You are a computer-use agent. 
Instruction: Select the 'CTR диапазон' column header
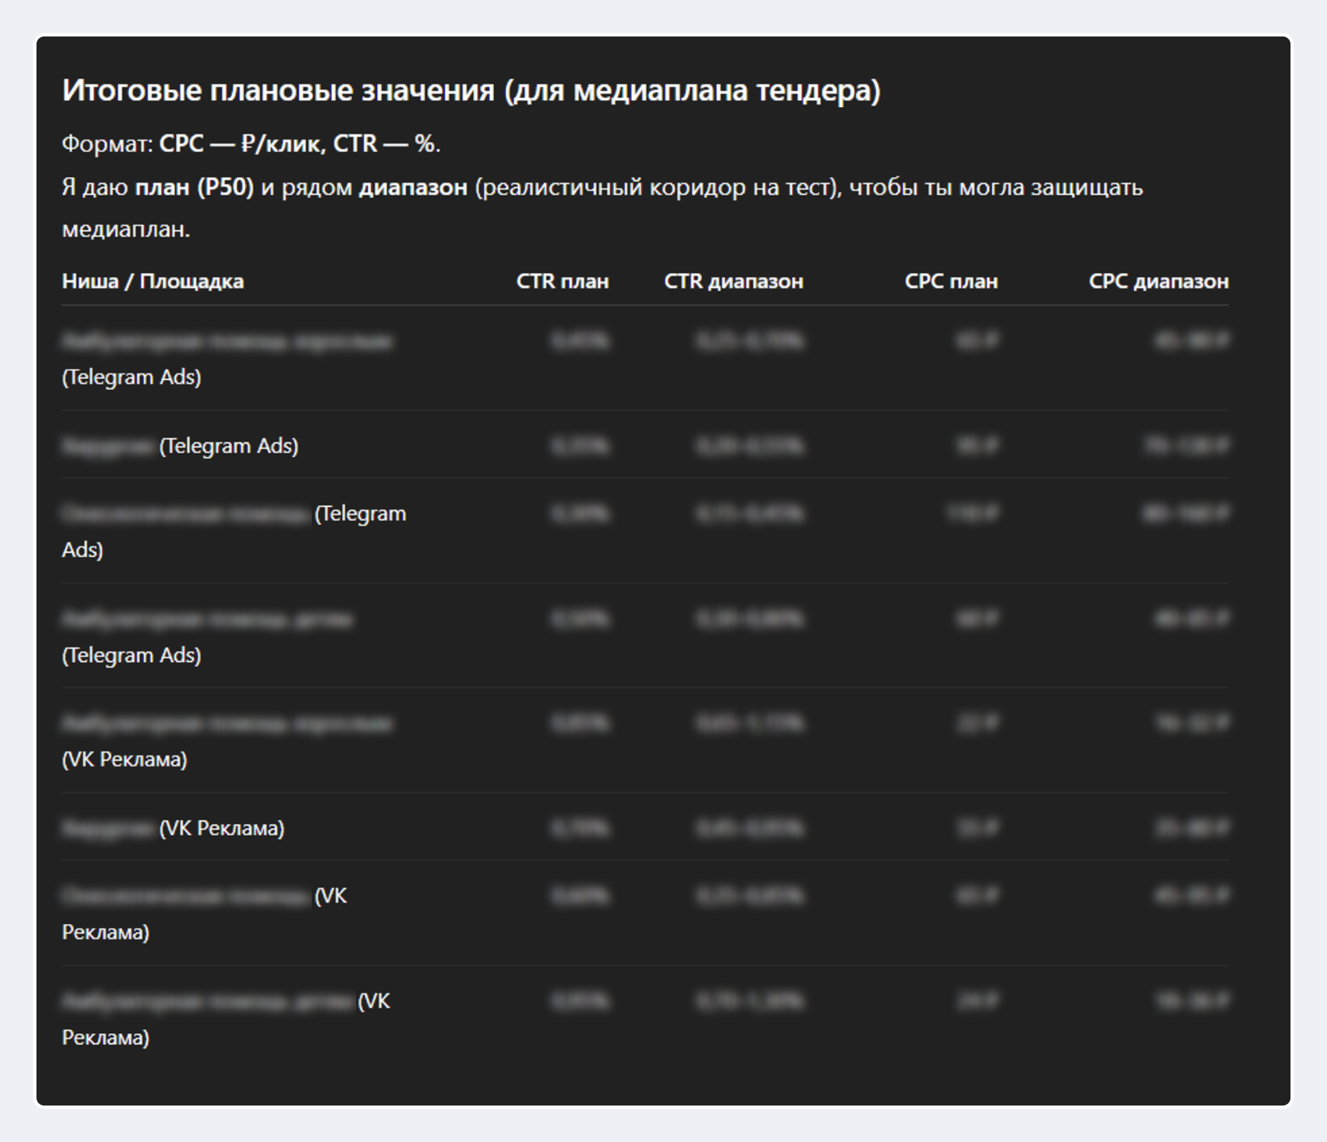(733, 281)
